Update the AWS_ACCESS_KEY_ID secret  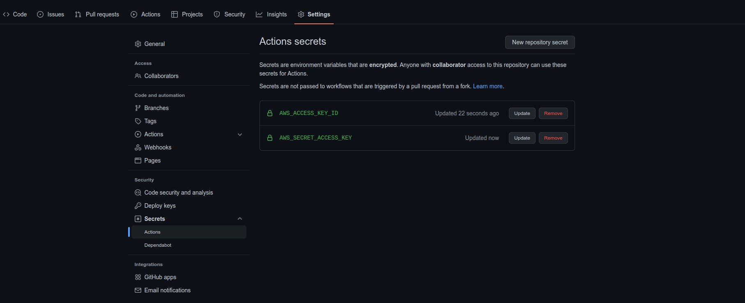(522, 113)
